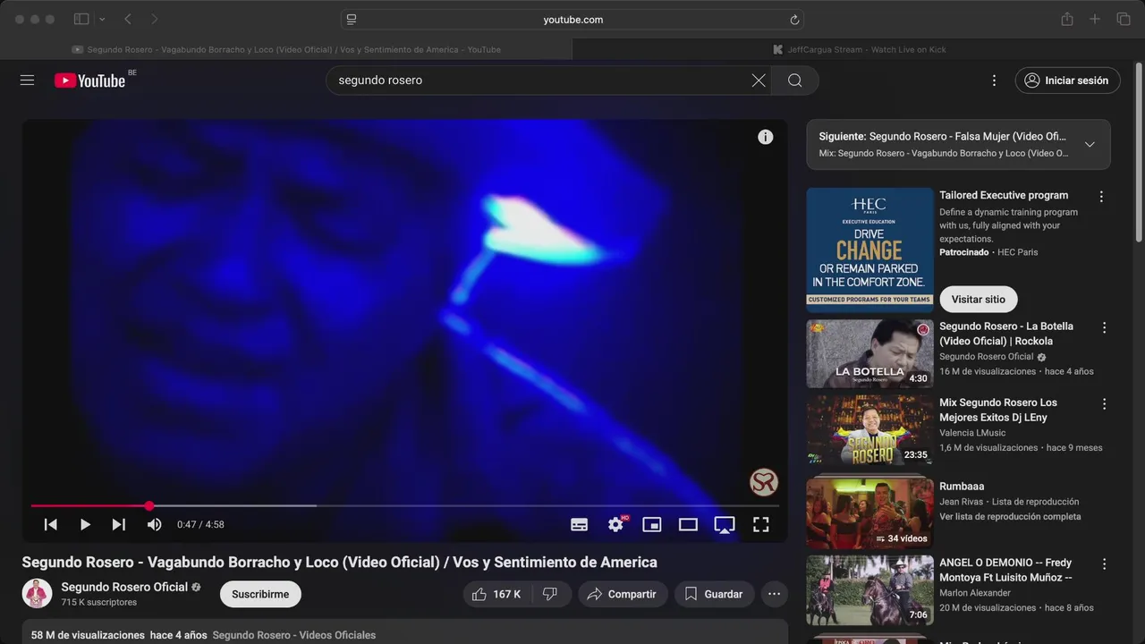
Task: Open options for ANGEL O DEMONIO video
Action: coord(1104,564)
